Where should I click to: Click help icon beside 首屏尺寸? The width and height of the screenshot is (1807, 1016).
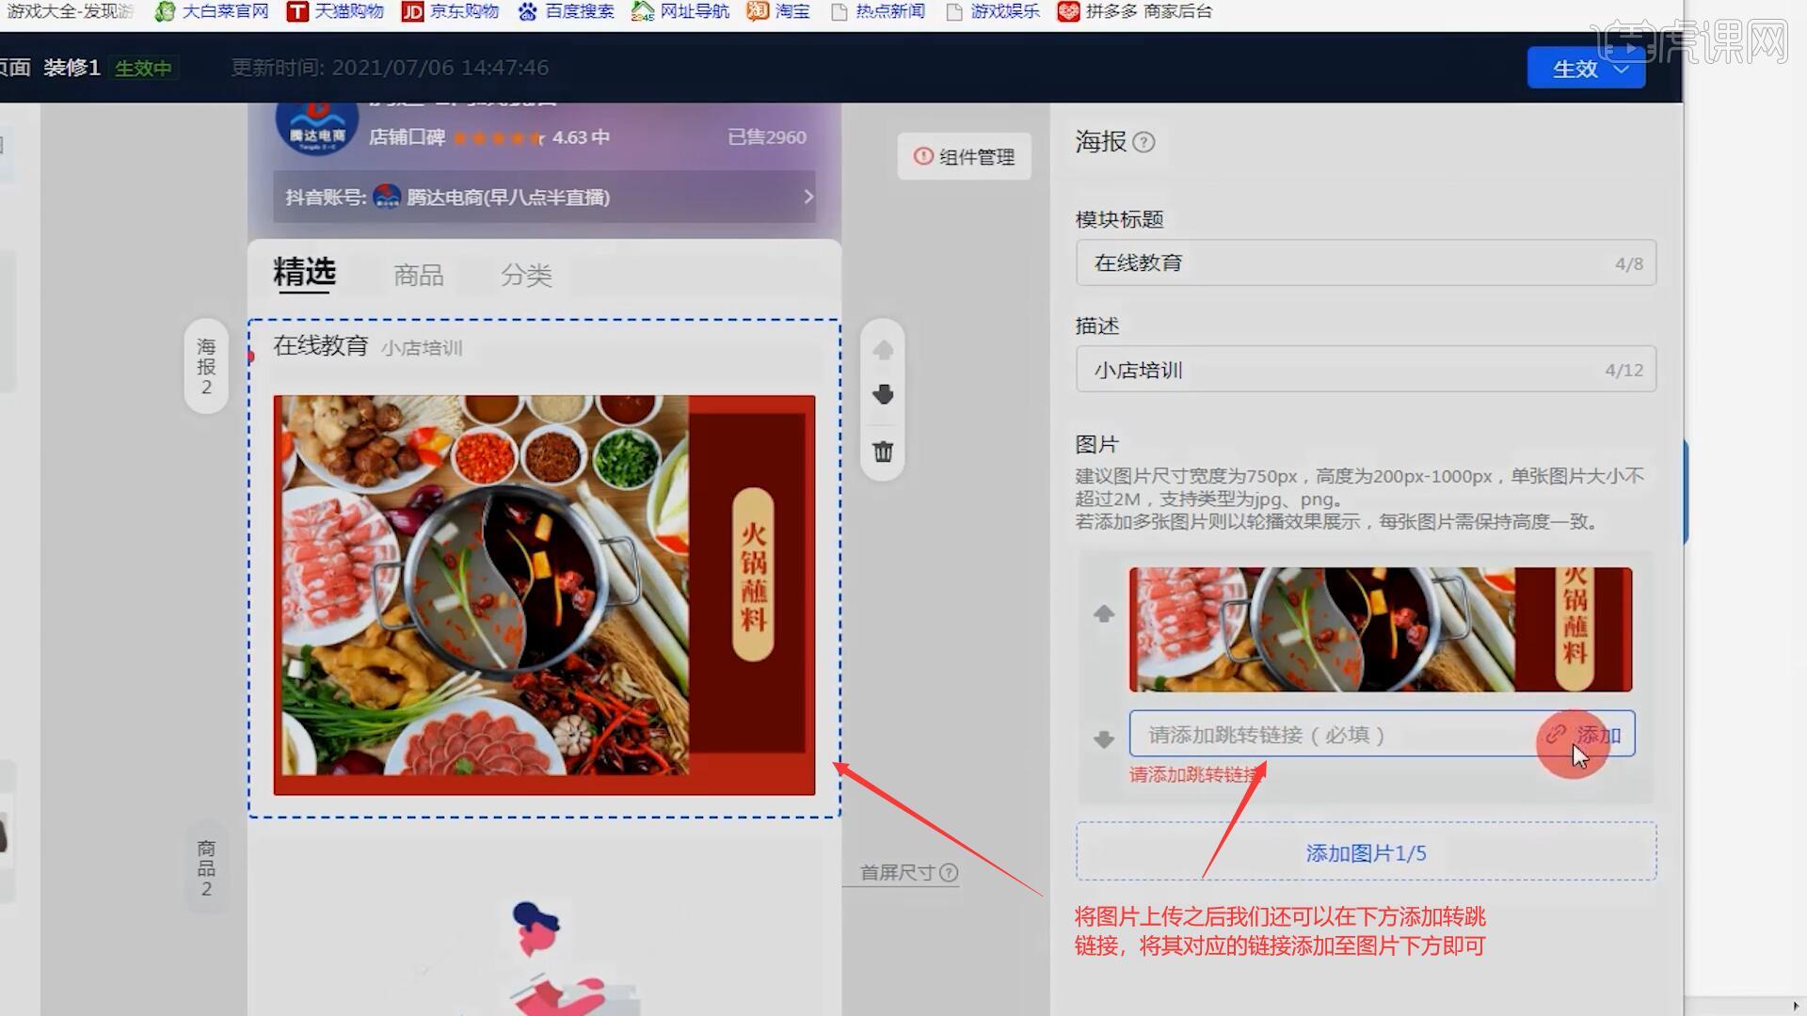click(x=949, y=873)
